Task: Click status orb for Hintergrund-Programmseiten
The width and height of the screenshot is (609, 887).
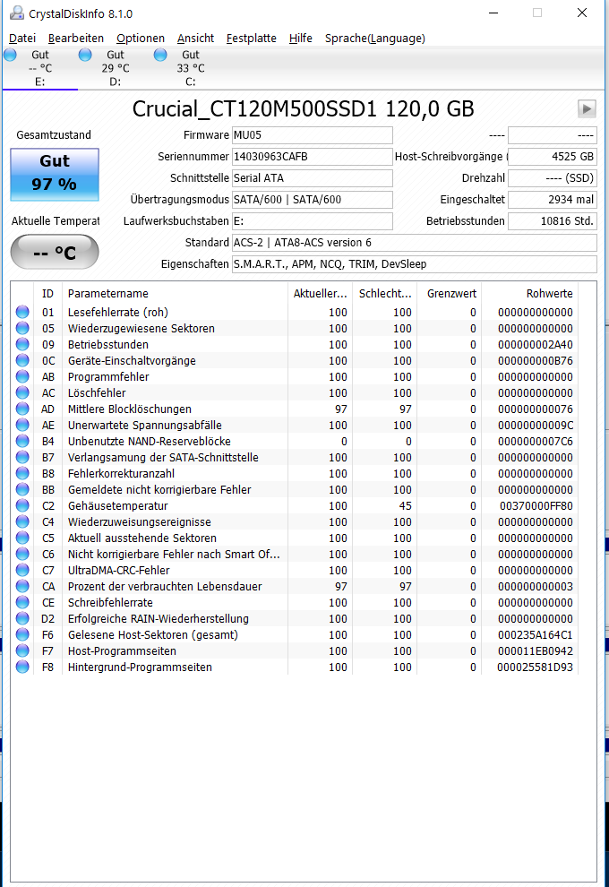Action: (22, 667)
